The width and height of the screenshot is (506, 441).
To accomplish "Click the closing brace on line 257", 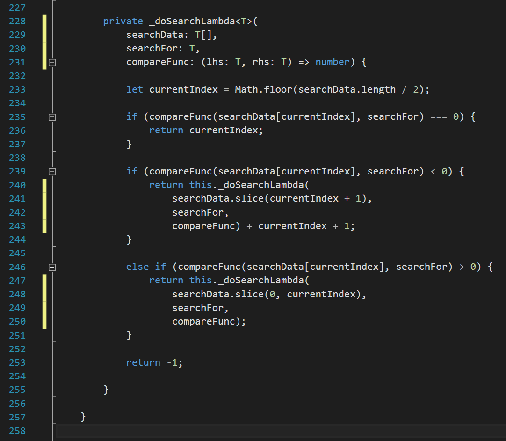I will pos(82,417).
